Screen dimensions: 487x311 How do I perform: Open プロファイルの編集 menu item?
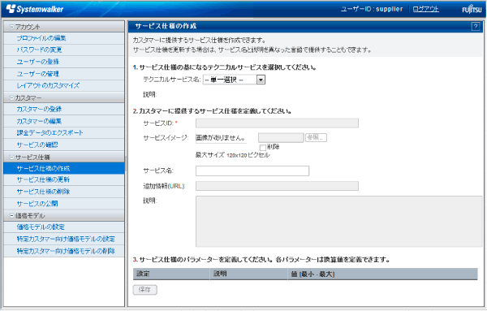(x=64, y=38)
